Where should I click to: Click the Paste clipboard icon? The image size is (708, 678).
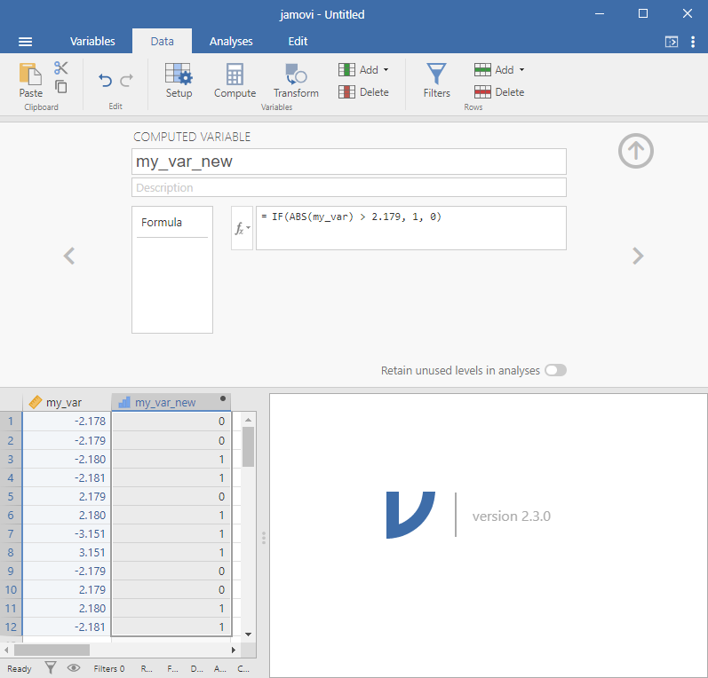(30, 75)
